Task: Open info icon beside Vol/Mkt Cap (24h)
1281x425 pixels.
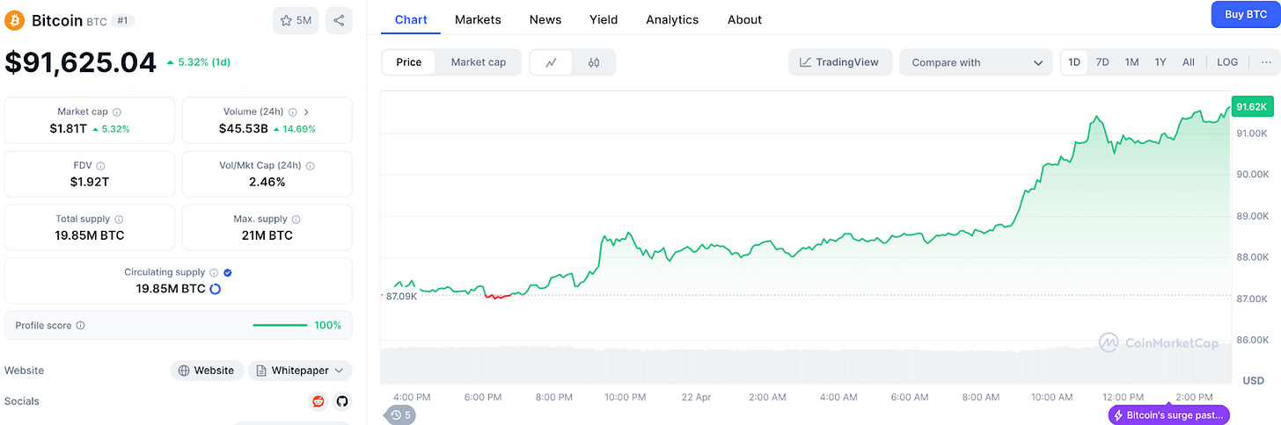Action: (x=311, y=166)
